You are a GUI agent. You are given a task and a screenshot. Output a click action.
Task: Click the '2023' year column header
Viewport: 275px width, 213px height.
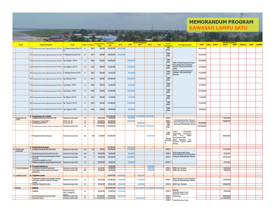point(159,45)
